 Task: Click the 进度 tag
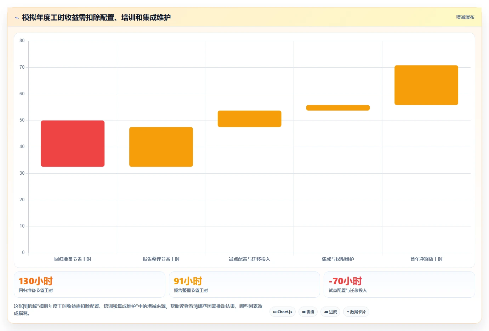pos(330,312)
